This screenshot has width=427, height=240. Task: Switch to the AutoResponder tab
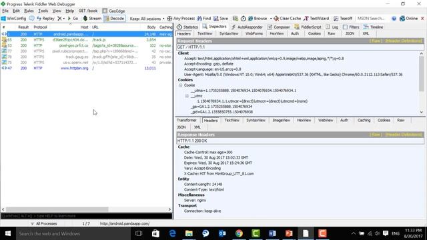(x=247, y=27)
